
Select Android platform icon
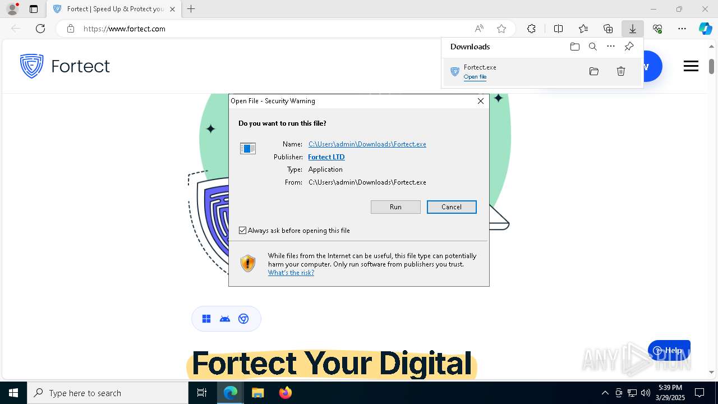(x=225, y=319)
